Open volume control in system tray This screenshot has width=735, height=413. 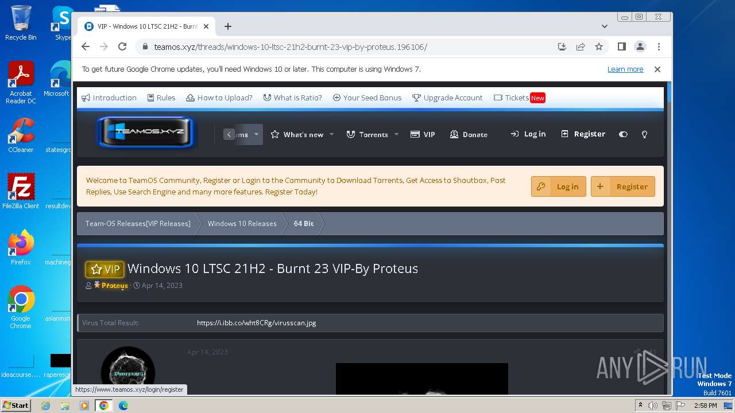(653, 406)
